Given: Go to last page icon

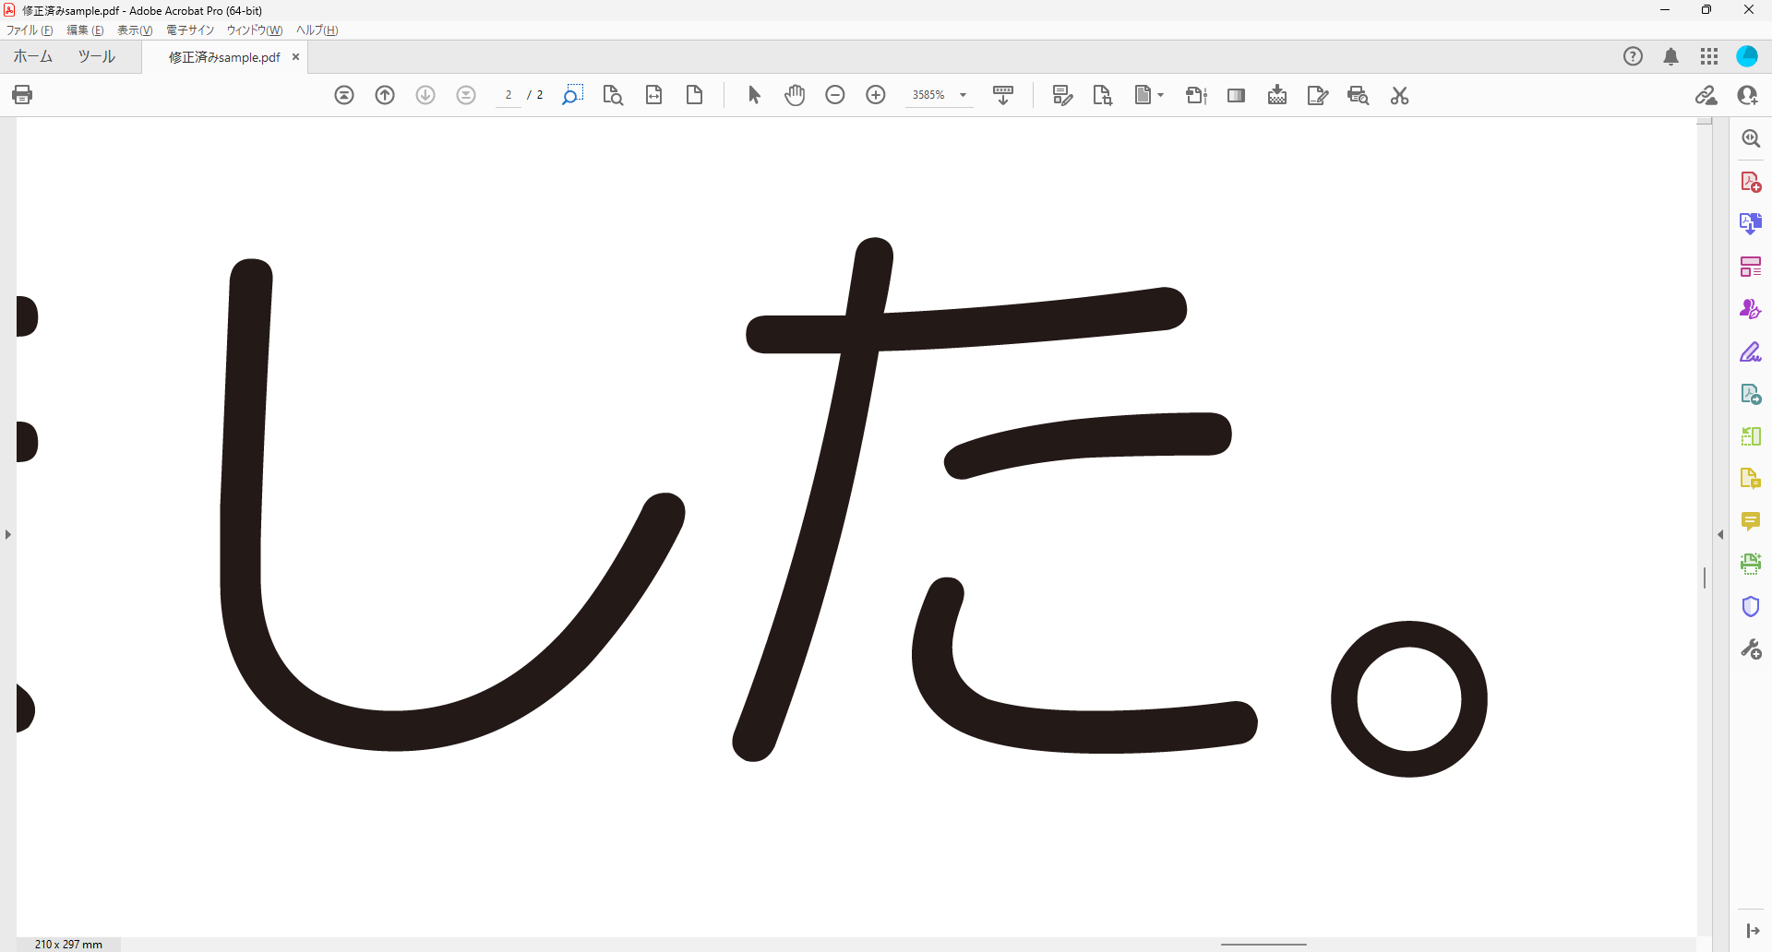Looking at the screenshot, I should [x=466, y=95].
